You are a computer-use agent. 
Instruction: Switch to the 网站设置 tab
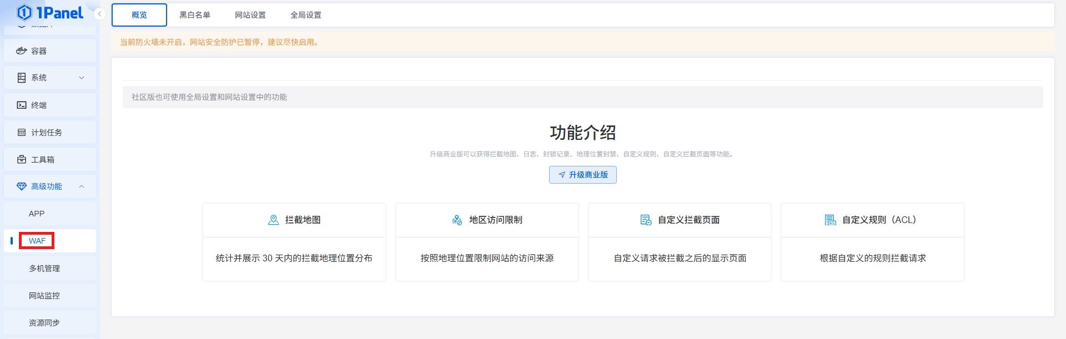click(x=250, y=15)
